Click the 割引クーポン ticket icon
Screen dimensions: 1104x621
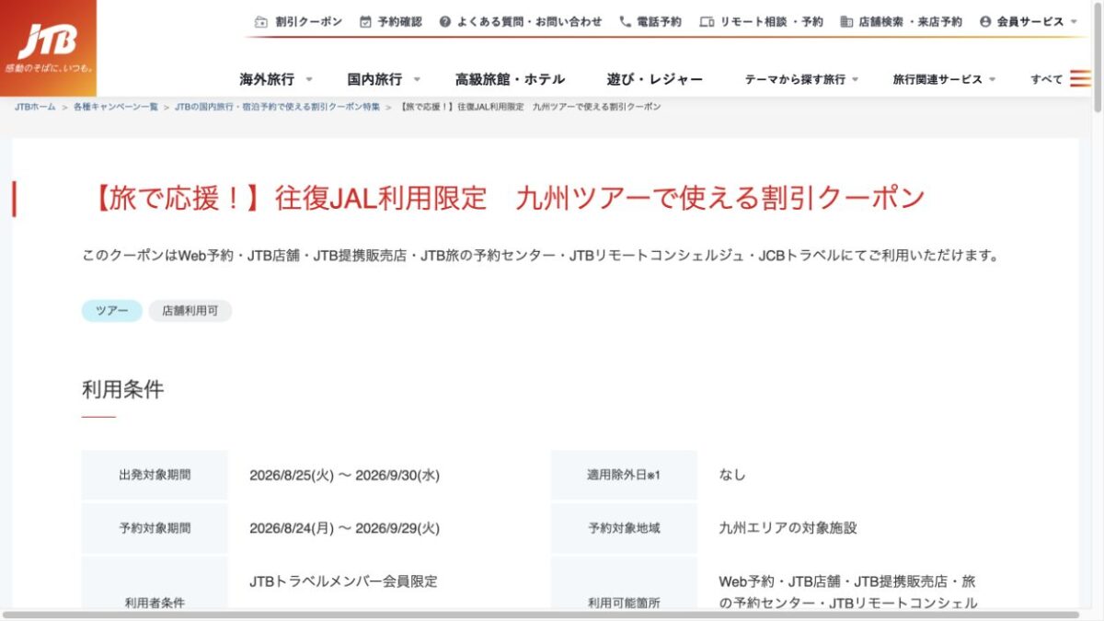click(x=261, y=21)
